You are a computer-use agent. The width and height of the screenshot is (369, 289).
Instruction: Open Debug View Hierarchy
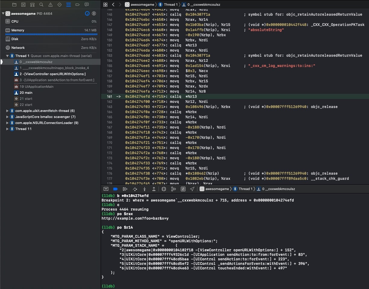pyautogui.click(x=164, y=189)
